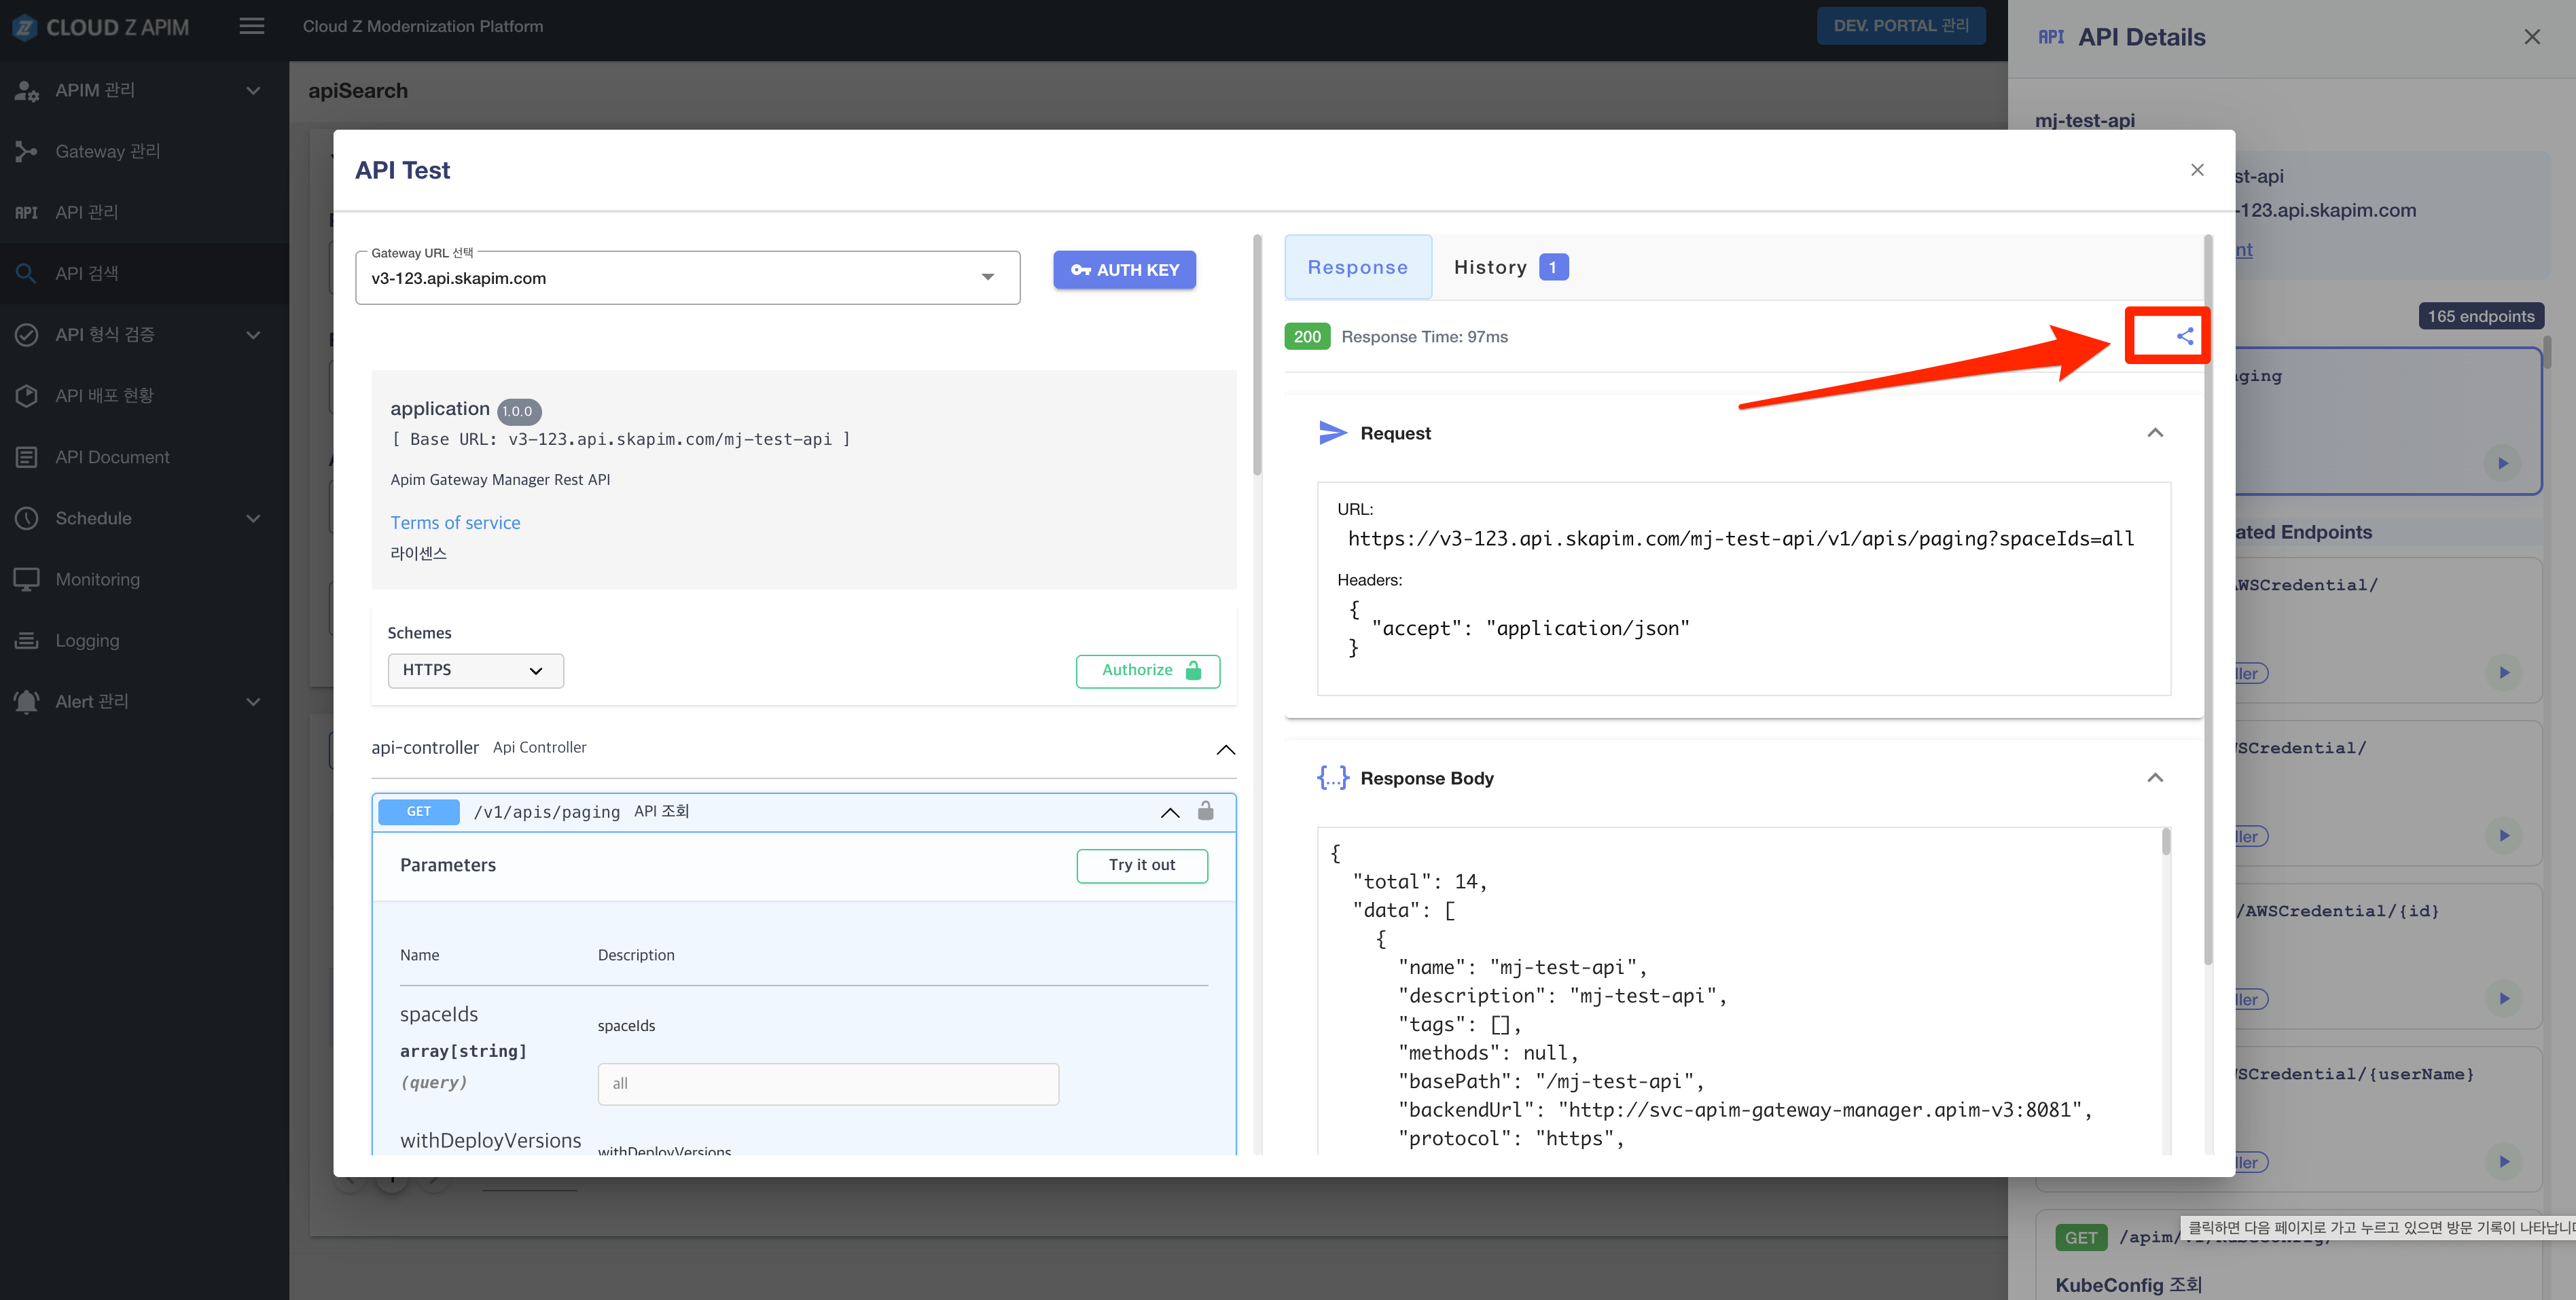Image resolution: width=2576 pixels, height=1300 pixels.
Task: Open the HTTPS schemes dropdown
Action: click(475, 670)
